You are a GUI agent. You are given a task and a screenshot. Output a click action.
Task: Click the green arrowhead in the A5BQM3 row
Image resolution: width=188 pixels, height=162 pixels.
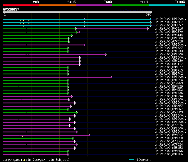pos(77,112)
